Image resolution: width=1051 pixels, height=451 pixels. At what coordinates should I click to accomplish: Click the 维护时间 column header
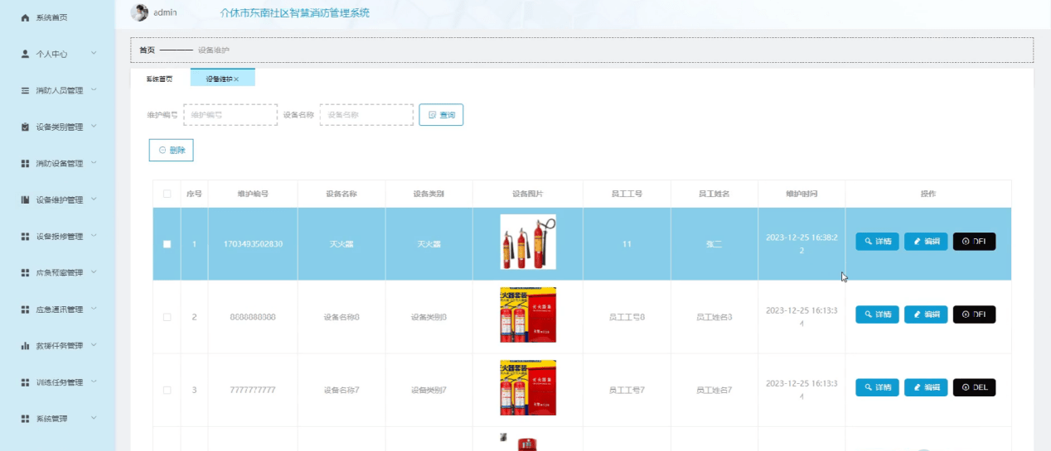tap(802, 194)
